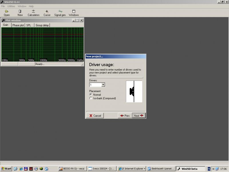The image size is (229, 172).
Task: Click the Ready.. status text in Plot window
Action: pyautogui.click(x=40, y=64)
